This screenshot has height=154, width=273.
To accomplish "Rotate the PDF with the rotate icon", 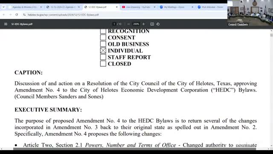I will (x=158, y=24).
